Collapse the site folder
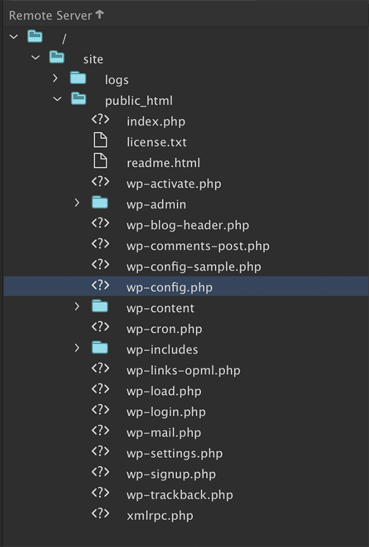Screen dimensions: 369x547 point(36,59)
